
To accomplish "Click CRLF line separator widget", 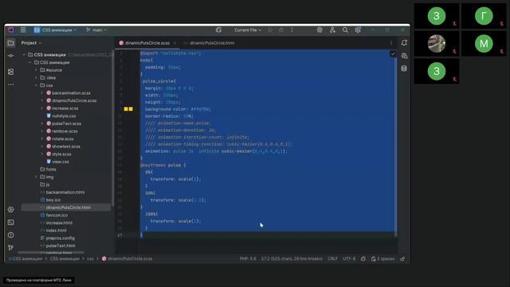I will tap(332, 259).
